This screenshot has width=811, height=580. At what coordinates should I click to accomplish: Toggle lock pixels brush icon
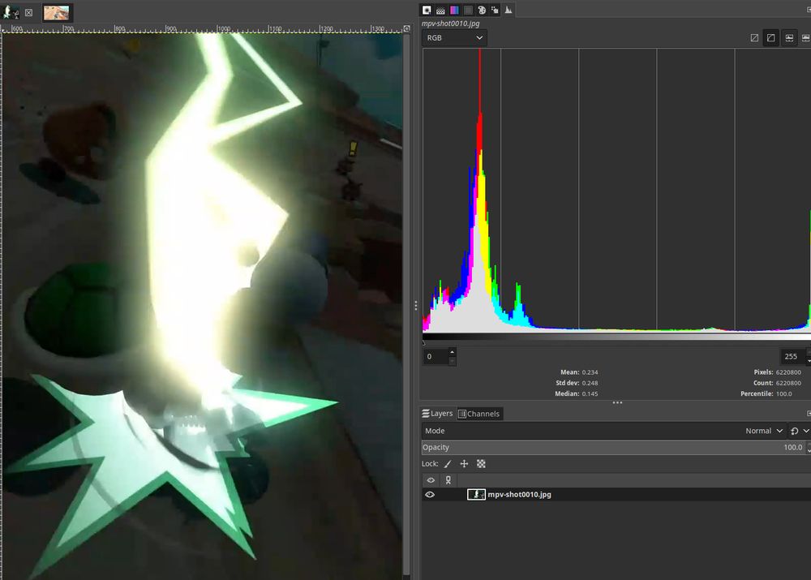click(x=448, y=463)
